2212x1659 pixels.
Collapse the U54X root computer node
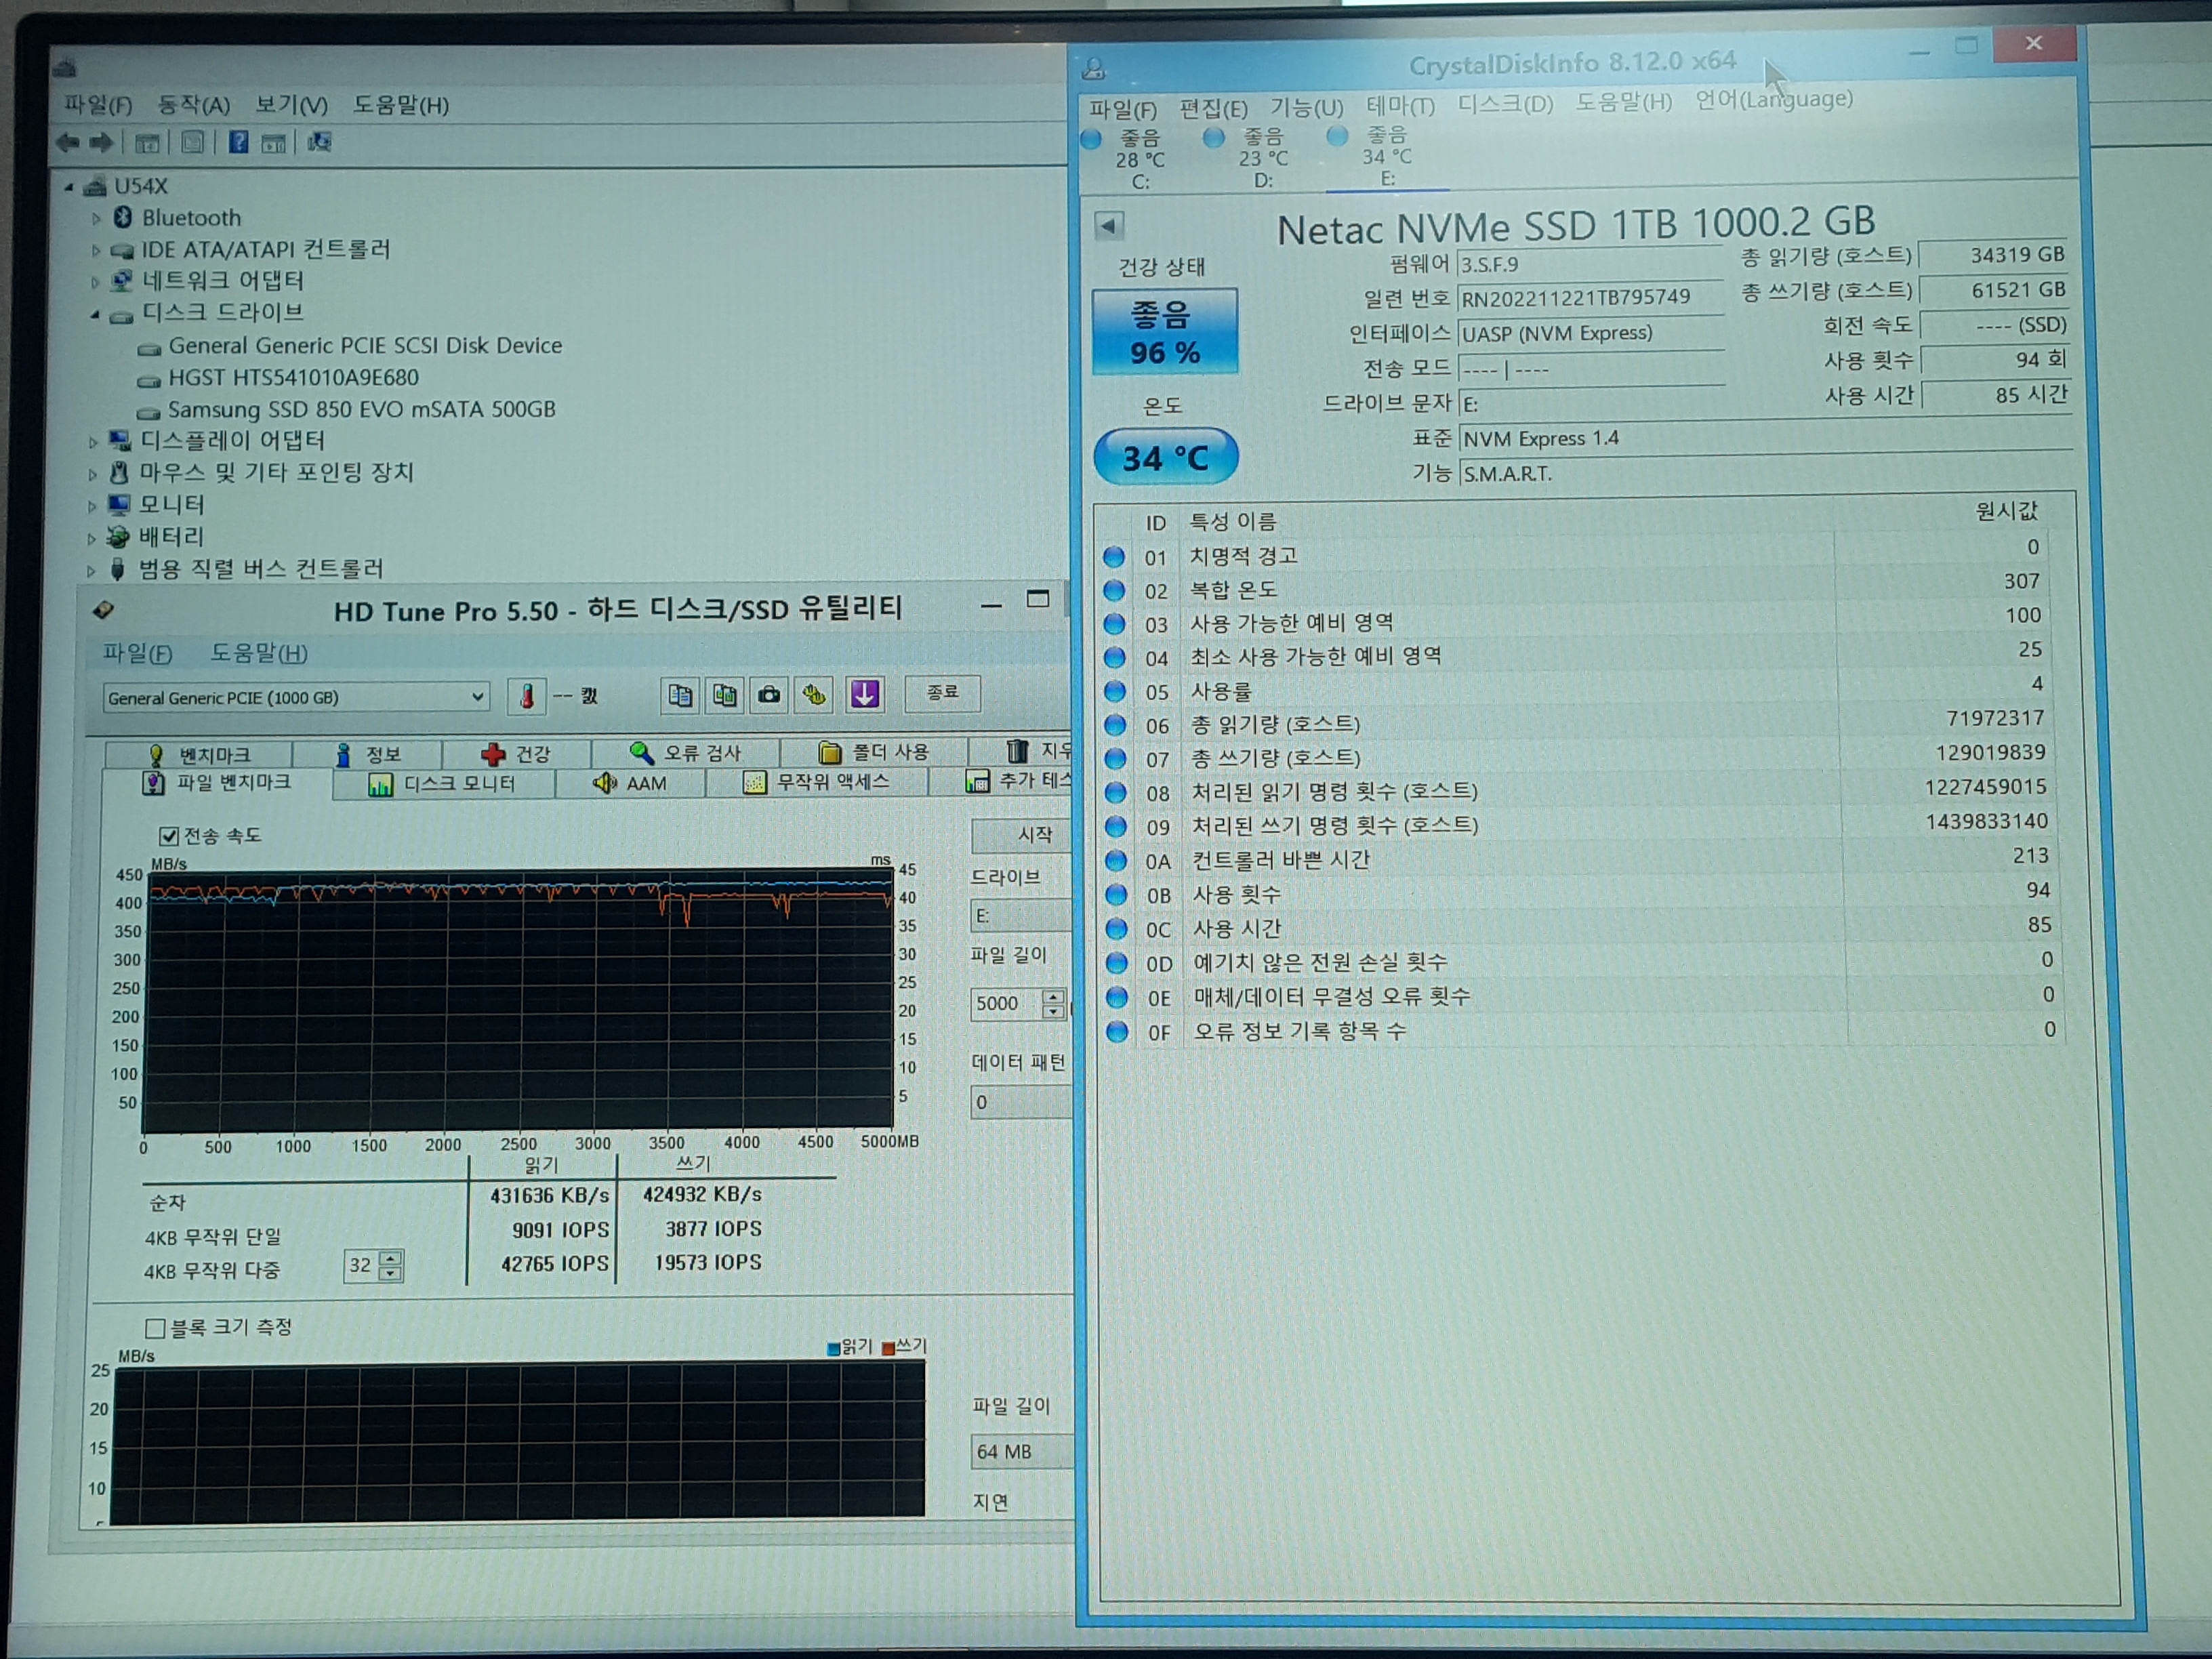click(x=69, y=187)
